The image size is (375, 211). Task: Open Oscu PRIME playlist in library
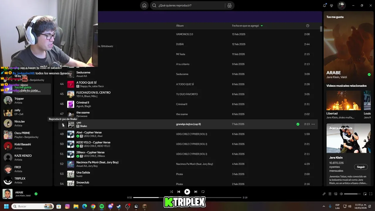(x=26, y=135)
